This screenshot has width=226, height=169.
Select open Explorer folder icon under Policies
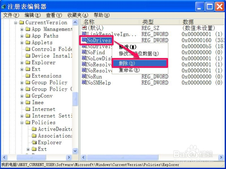pyautogui.click(x=34, y=143)
